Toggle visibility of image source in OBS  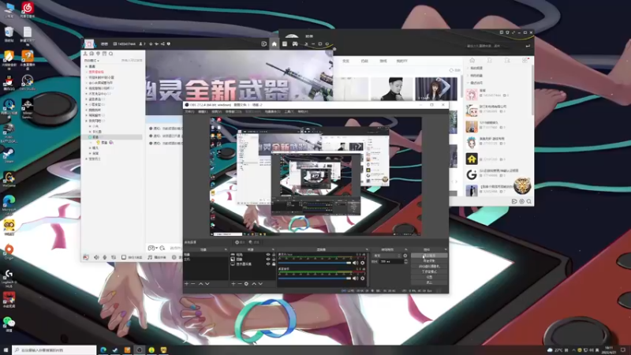point(268,260)
